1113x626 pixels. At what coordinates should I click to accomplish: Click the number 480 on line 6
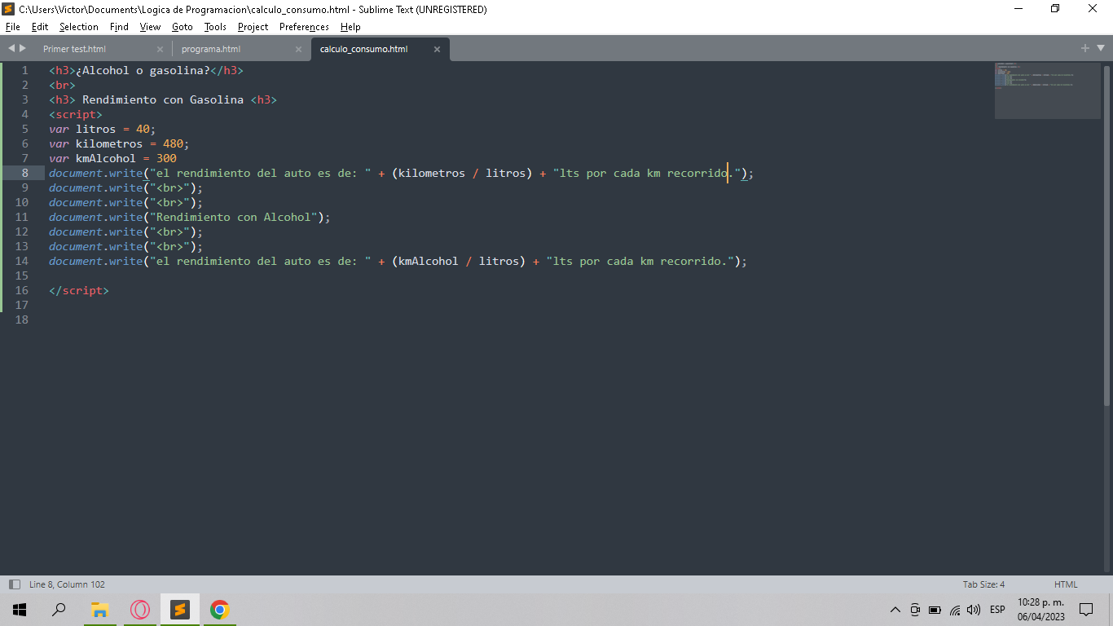pyautogui.click(x=173, y=143)
